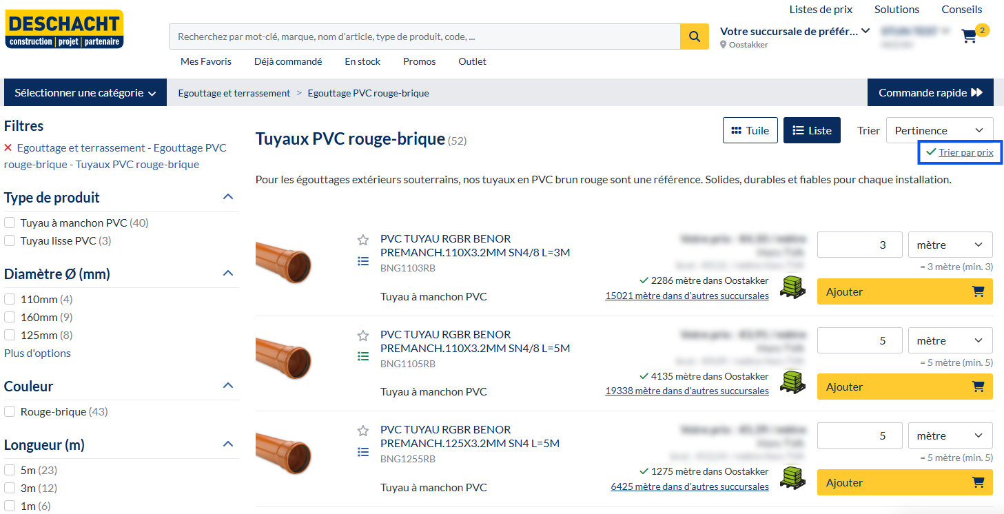This screenshot has width=1004, height=514.
Task: Add BNG1105RB pipe to cart
Action: tap(905, 387)
